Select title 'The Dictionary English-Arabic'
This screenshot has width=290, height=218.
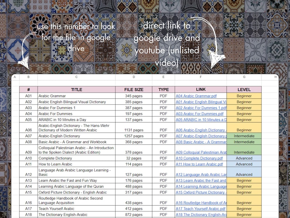76,214
